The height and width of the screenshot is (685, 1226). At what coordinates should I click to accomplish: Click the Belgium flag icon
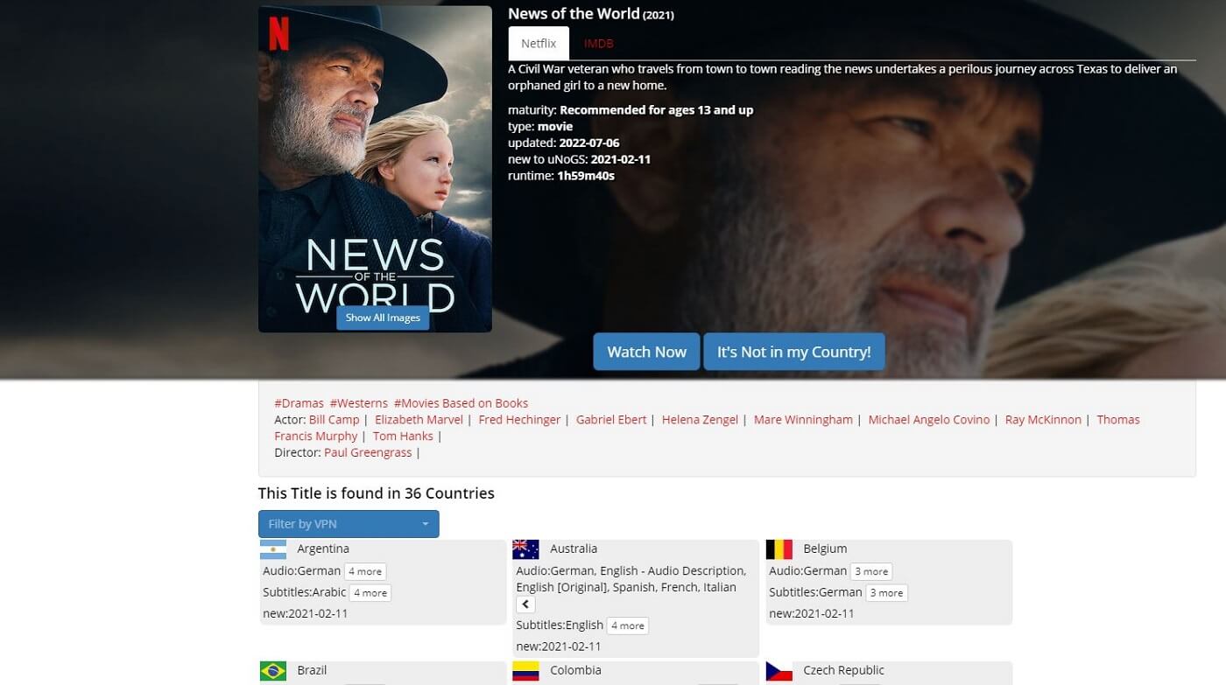(x=779, y=549)
